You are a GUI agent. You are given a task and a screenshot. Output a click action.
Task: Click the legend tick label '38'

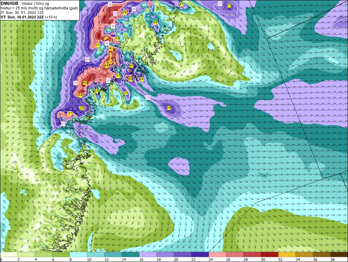pyautogui.click(x=332, y=260)
